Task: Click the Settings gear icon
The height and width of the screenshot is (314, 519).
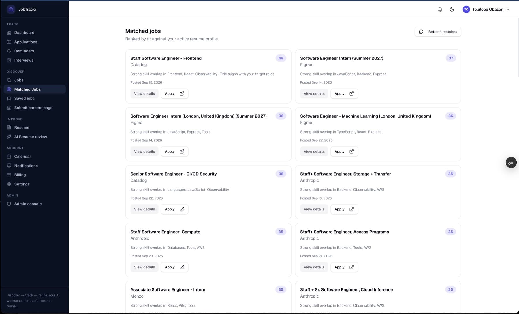Action: click(x=9, y=184)
